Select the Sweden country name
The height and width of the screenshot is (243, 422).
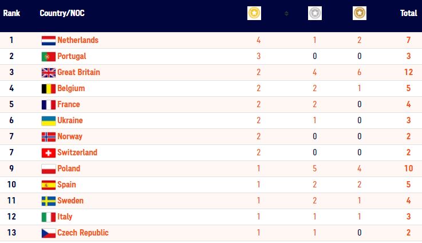click(70, 201)
